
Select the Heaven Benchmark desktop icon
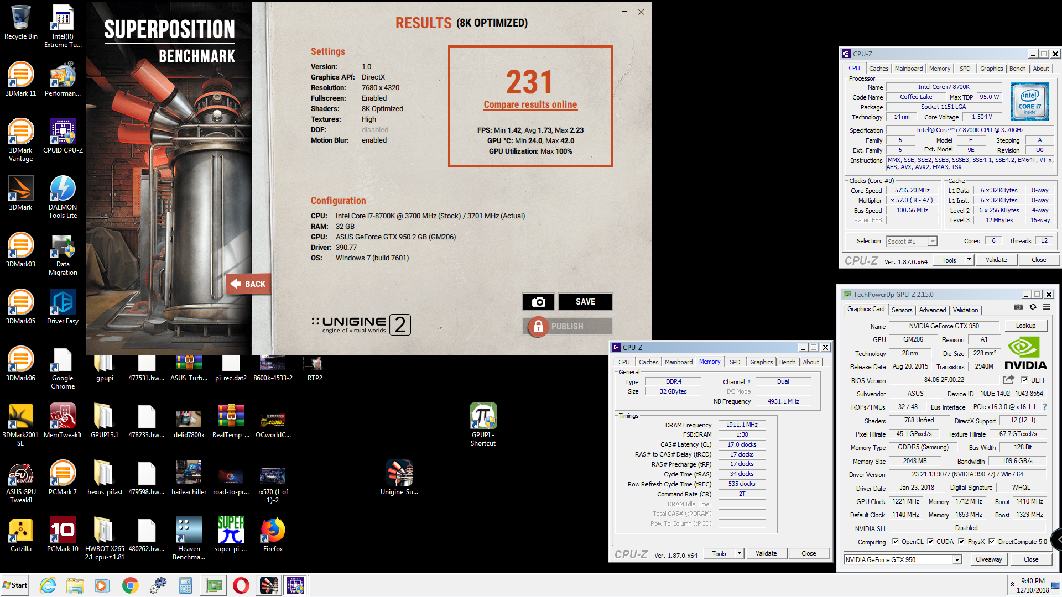coord(189,538)
